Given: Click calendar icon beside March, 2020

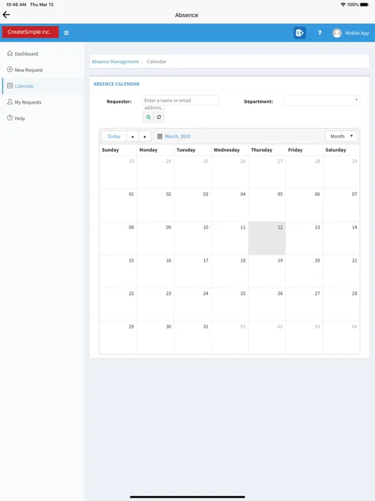Looking at the screenshot, I should click(x=160, y=136).
